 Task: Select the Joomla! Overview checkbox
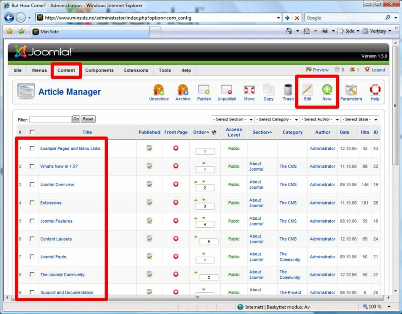pos(32,184)
